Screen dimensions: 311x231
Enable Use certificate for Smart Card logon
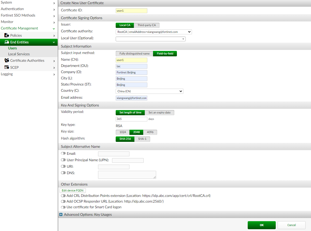pos(63,207)
